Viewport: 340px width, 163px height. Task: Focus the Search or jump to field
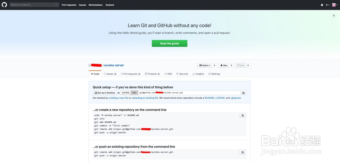[34, 5]
